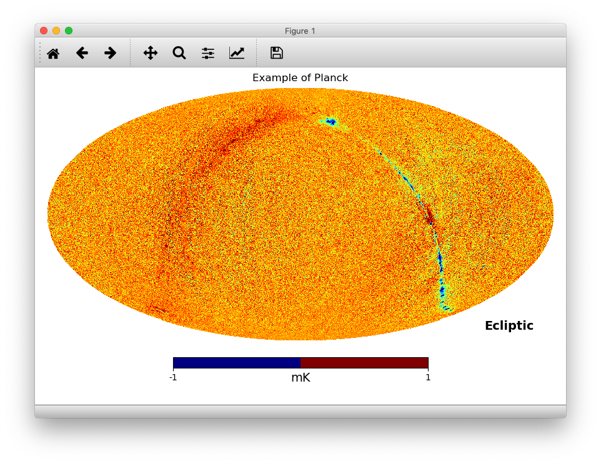
Task: Click the 'Figure 1' title bar
Action: [300, 31]
